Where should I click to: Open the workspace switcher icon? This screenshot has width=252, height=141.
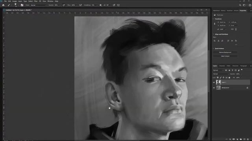(244, 5)
